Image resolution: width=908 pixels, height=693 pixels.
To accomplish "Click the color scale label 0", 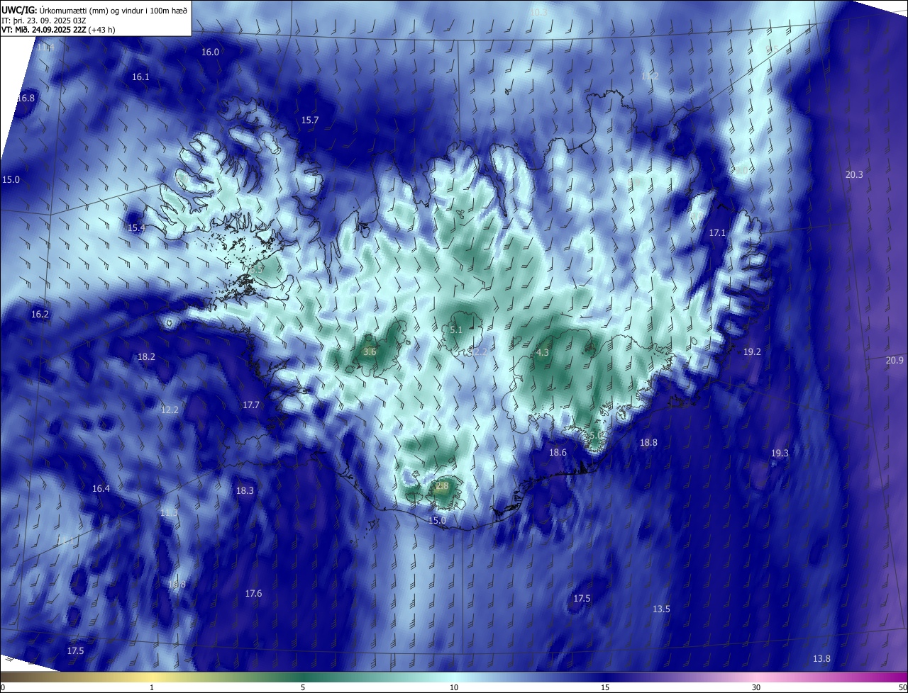I will click(2, 687).
